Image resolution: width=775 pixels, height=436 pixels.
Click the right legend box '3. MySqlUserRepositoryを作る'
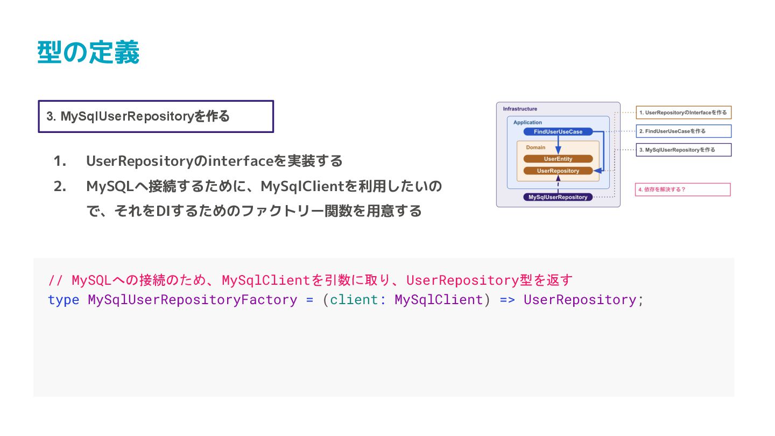tap(684, 150)
